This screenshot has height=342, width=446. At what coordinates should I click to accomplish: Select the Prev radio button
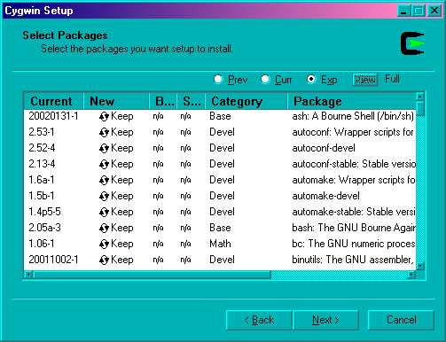(218, 79)
